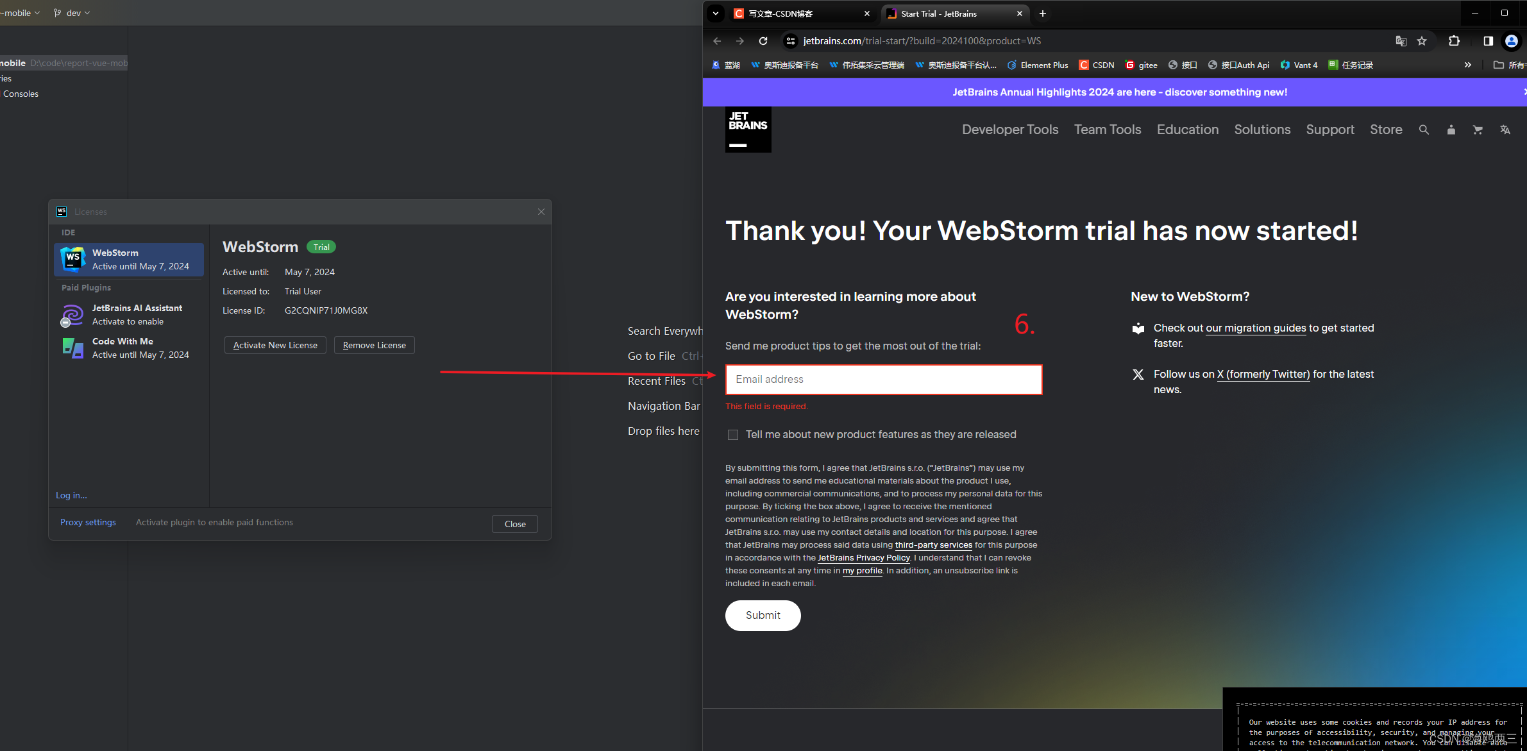Open the Chrome profile avatar
The width and height of the screenshot is (1527, 751).
[1512, 41]
